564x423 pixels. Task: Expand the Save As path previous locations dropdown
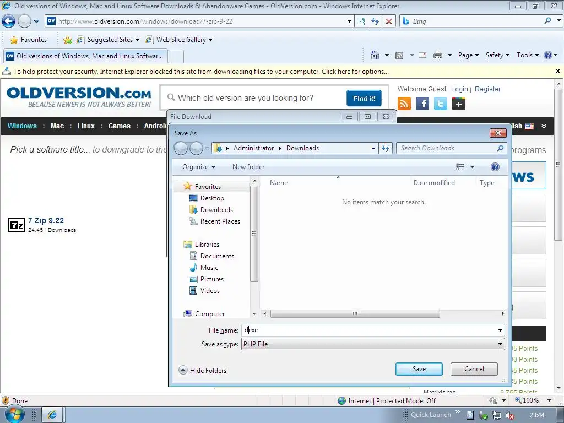373,148
